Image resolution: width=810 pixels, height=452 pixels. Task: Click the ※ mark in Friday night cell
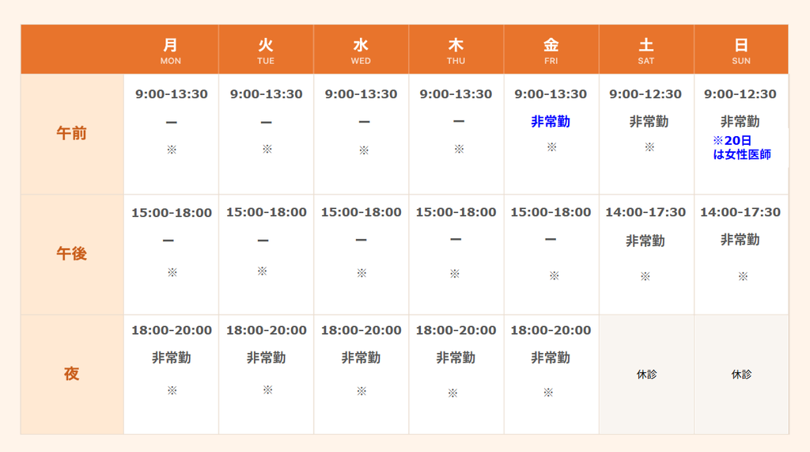[548, 393]
